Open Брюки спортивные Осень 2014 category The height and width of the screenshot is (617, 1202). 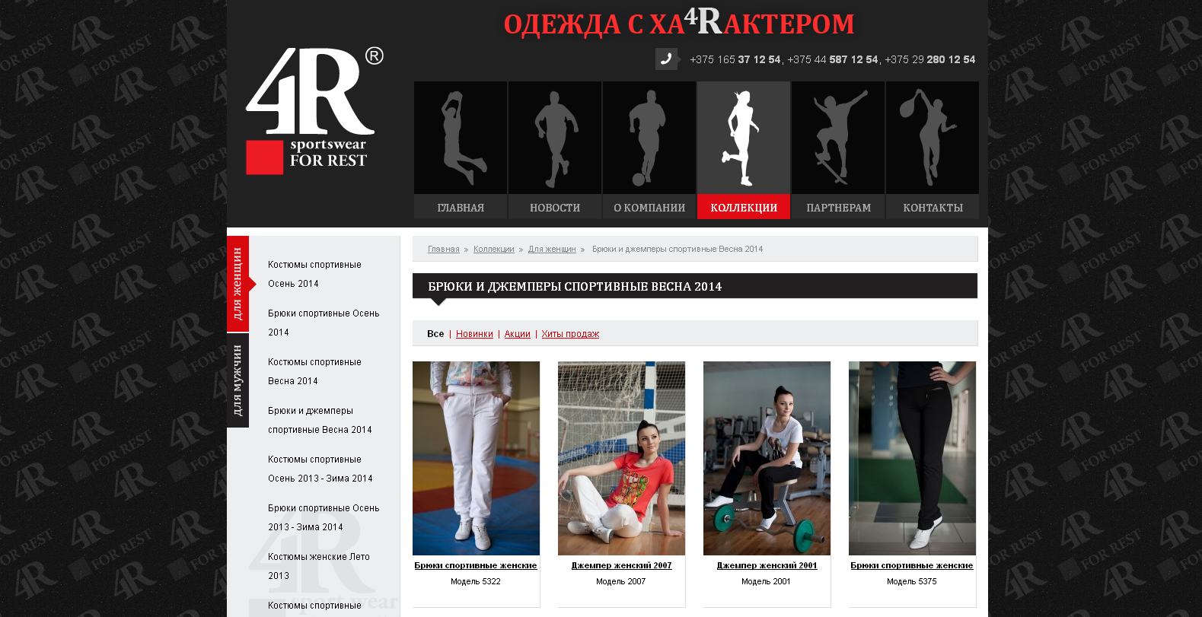pyautogui.click(x=324, y=323)
